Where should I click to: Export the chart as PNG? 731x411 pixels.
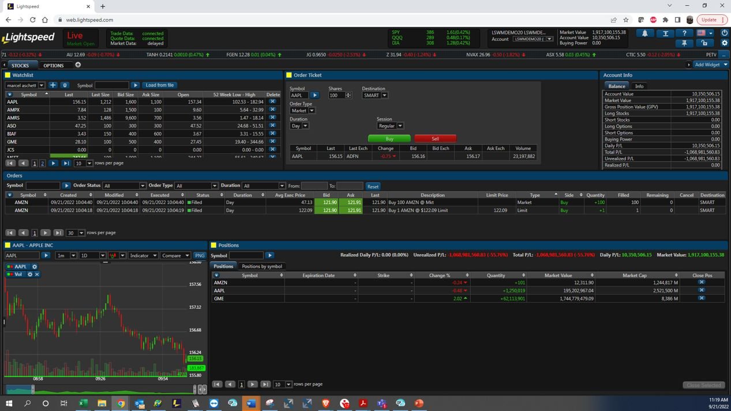coord(200,255)
